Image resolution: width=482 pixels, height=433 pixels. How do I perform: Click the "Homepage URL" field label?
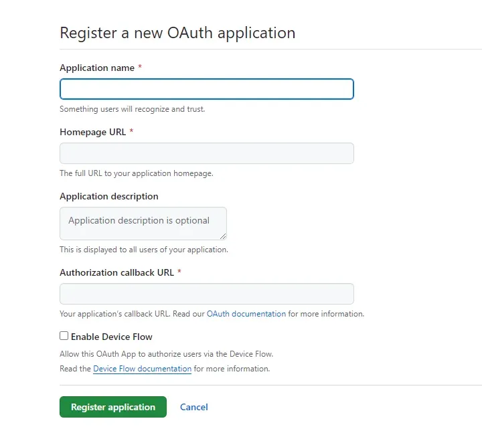tap(93, 132)
